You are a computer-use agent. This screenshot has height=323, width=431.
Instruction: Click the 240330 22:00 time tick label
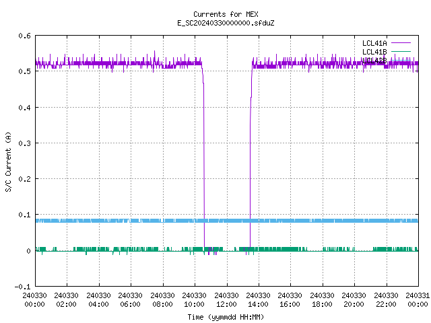pos(386,300)
